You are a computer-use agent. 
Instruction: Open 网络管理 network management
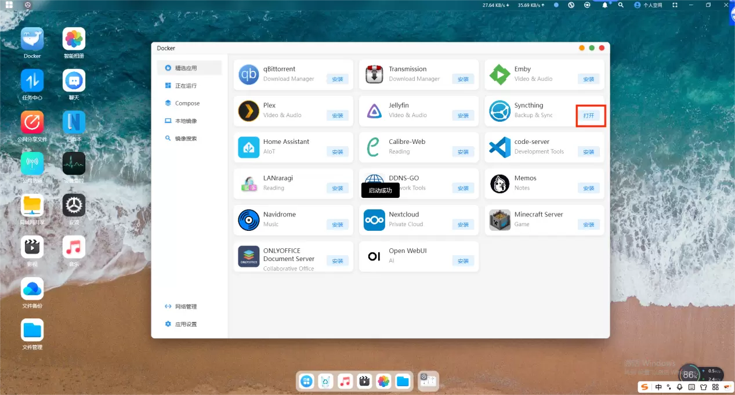(x=186, y=306)
